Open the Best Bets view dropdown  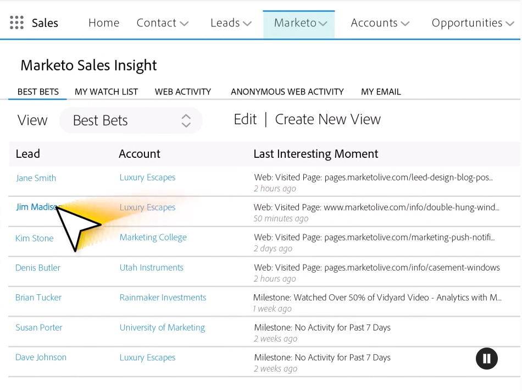click(x=131, y=120)
